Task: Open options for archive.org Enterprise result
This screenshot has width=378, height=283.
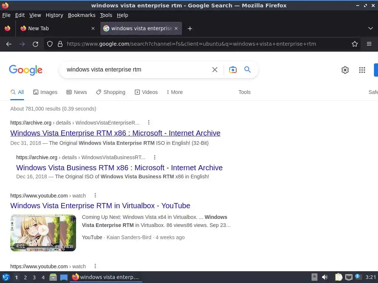Action: [149, 122]
